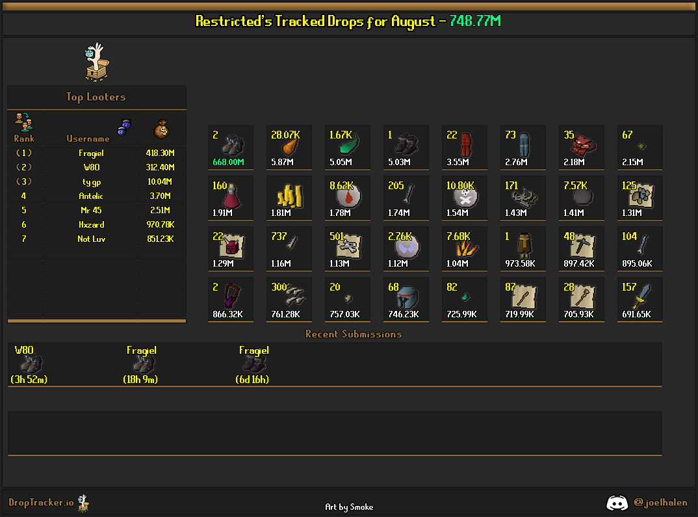This screenshot has width=698, height=517.
Task: Click the green item icon worth 5.05M
Action: point(349,145)
